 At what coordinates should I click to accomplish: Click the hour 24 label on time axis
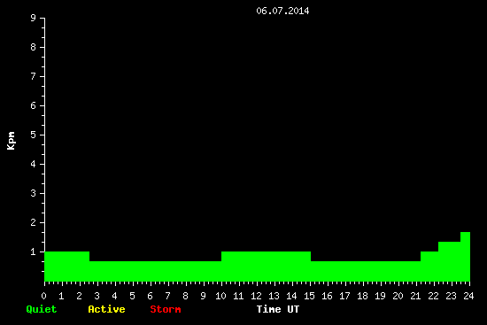(468, 296)
